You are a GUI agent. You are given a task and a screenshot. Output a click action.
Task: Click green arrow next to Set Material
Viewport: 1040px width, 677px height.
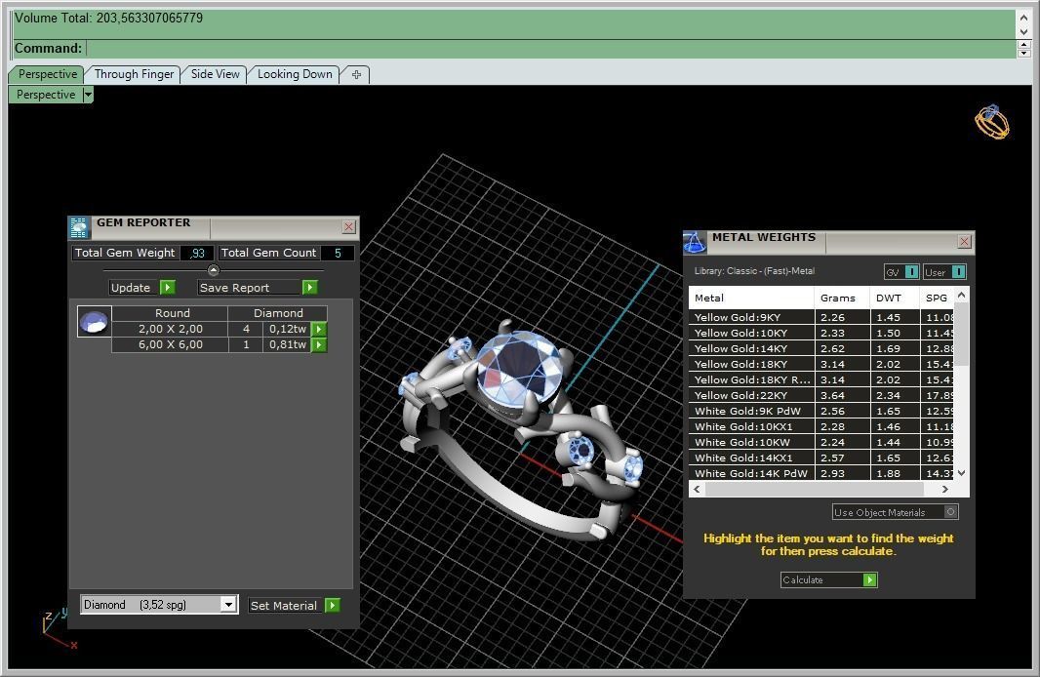pos(333,606)
